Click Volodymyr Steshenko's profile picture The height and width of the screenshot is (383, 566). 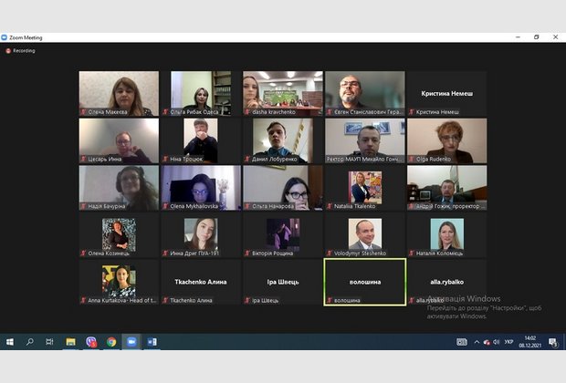(365, 234)
